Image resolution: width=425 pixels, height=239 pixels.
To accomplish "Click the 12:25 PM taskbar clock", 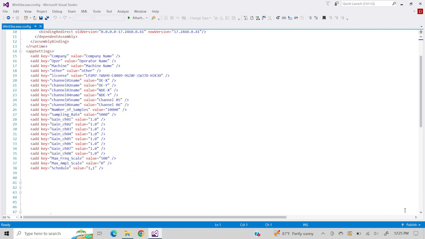I will [x=401, y=233].
